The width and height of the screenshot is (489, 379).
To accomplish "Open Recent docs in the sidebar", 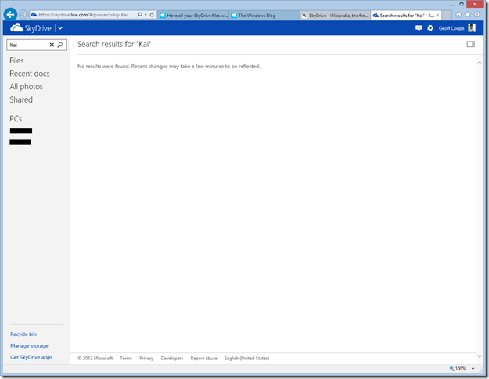I will 30,74.
